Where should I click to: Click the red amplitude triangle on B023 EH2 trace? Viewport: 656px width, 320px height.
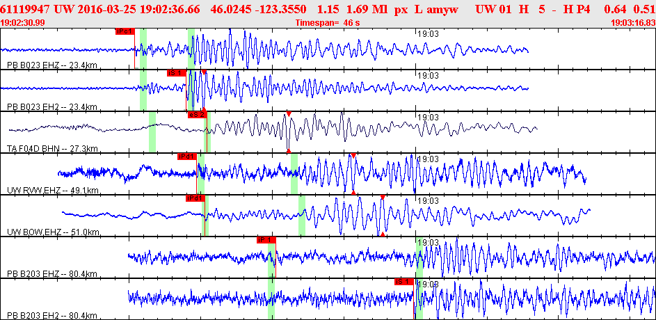[204, 72]
